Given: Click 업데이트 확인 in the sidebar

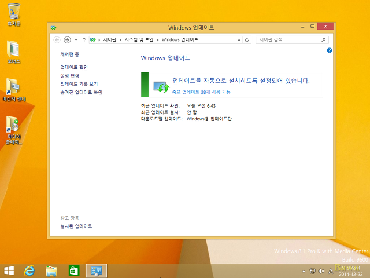Looking at the screenshot, I should [74, 67].
